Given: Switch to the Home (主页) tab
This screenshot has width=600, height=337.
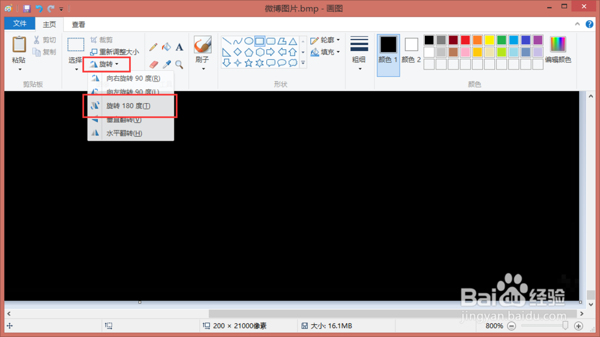Looking at the screenshot, I should coord(49,24).
